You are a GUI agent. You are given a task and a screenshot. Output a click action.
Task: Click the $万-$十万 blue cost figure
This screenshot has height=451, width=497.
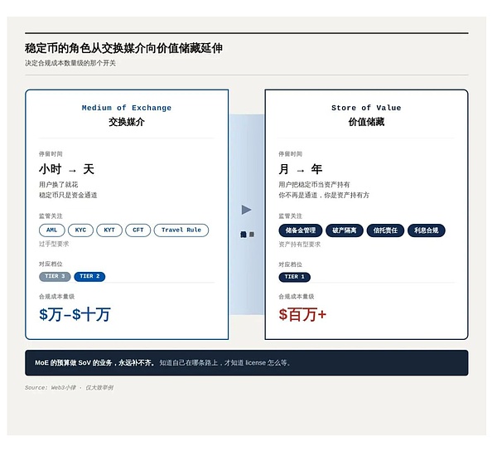click(75, 314)
